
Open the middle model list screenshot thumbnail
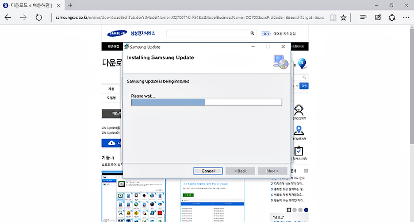click(213, 200)
